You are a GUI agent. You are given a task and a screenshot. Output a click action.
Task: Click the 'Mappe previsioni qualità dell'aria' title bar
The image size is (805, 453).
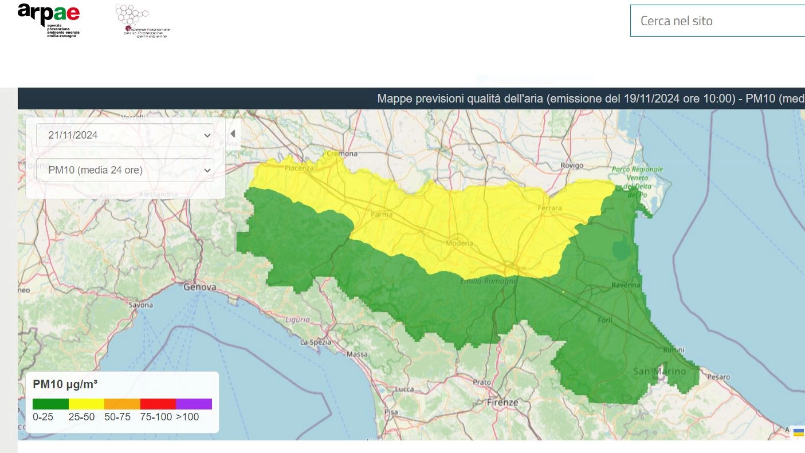pyautogui.click(x=411, y=99)
